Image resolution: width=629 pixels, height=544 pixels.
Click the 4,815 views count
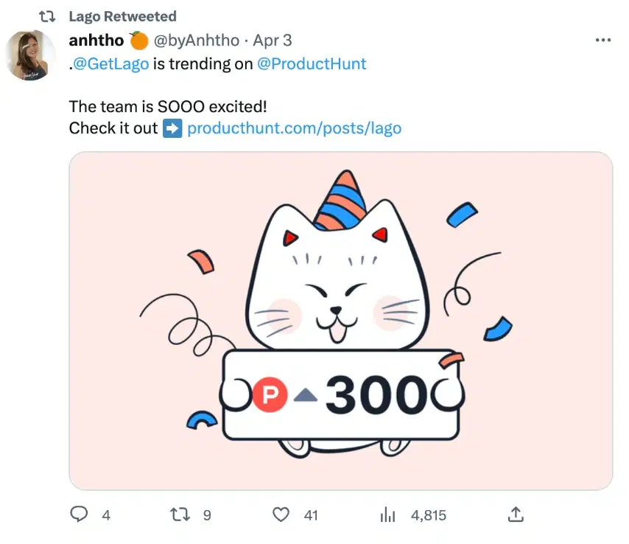pyautogui.click(x=428, y=515)
